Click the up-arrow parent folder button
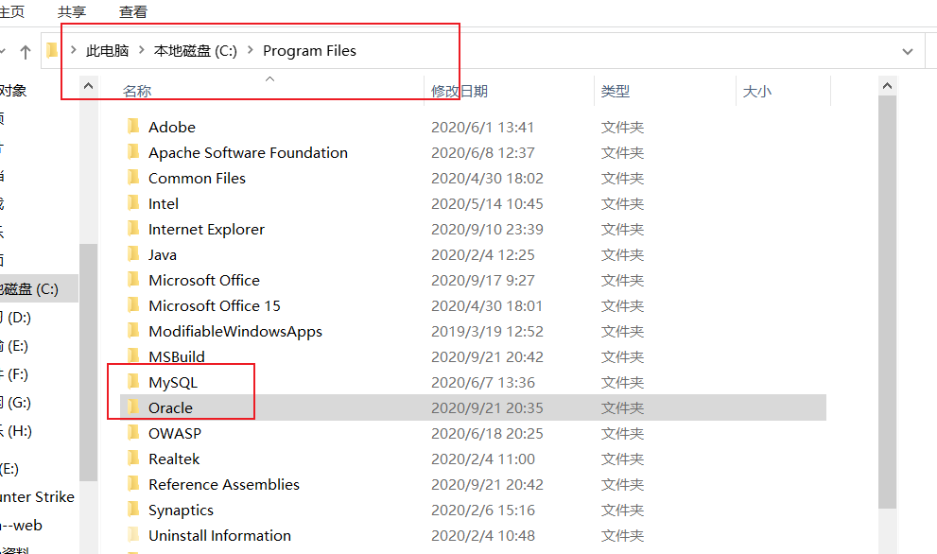 pos(26,52)
